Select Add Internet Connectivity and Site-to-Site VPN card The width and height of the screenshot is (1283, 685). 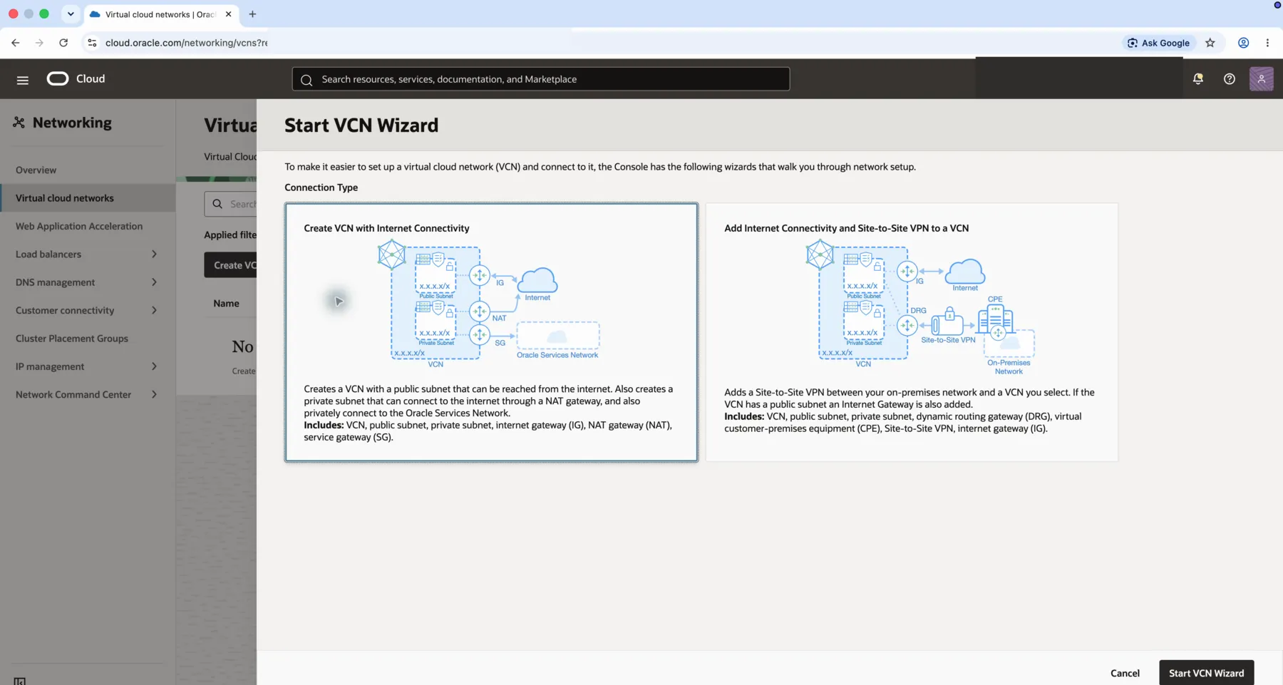tap(912, 332)
